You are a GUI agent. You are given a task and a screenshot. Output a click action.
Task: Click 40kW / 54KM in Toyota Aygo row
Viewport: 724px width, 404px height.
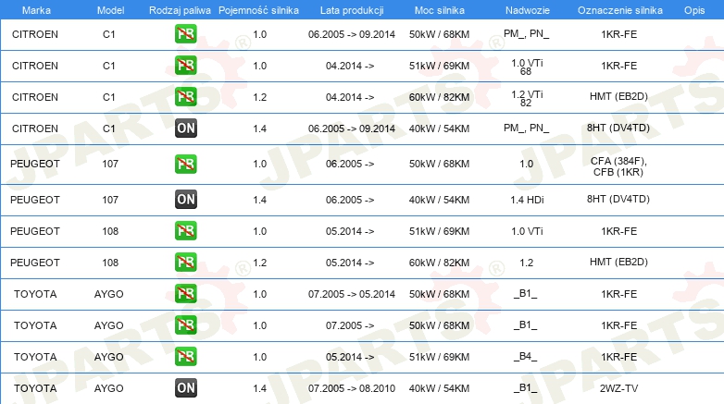click(439, 388)
